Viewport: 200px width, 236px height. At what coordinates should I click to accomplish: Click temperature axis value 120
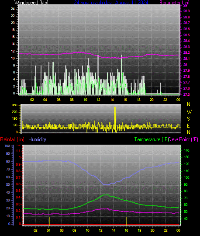click(186, 164)
